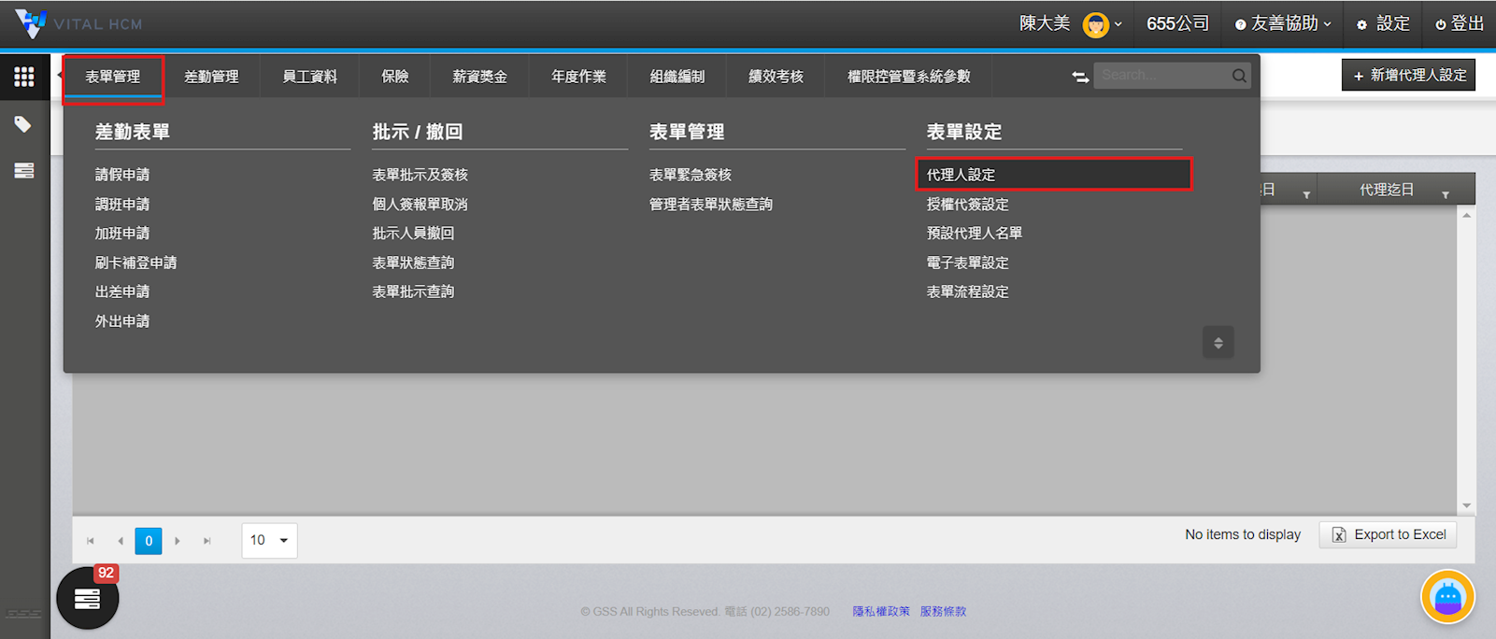This screenshot has width=1496, height=639.
Task: Open the page size dropdown showing 10
Action: pos(269,540)
